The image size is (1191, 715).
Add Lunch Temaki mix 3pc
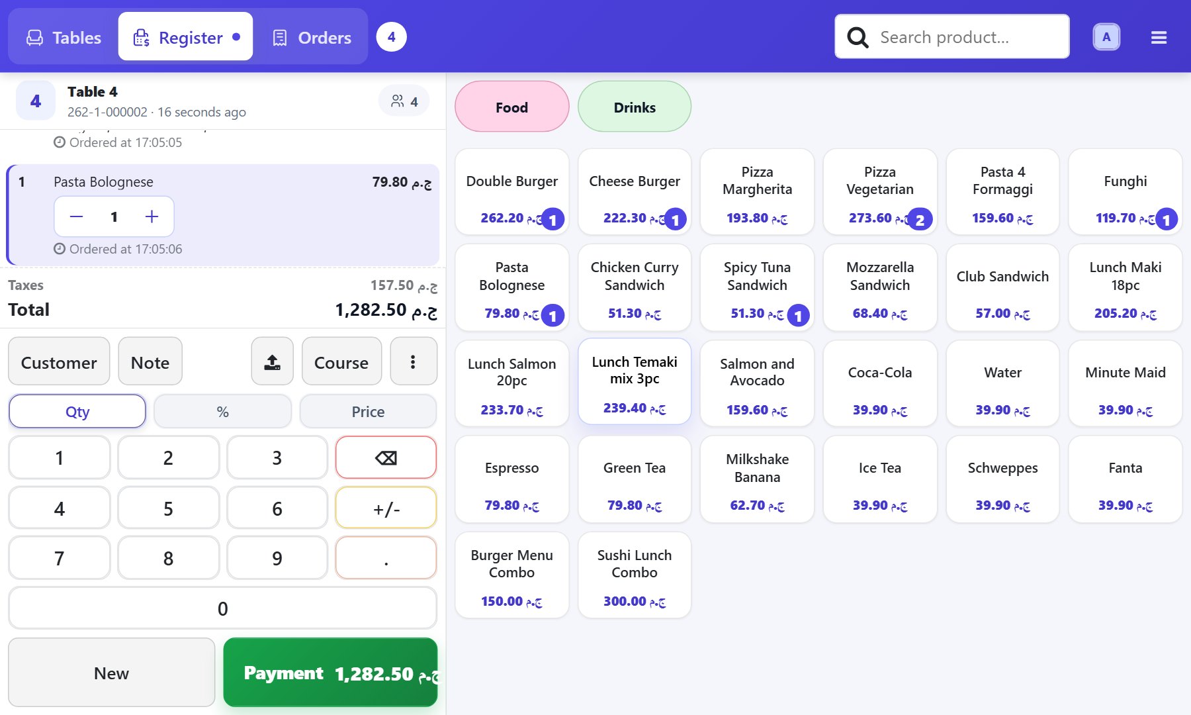635,381
